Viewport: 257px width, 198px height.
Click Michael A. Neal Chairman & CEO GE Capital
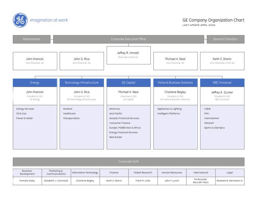(128, 96)
